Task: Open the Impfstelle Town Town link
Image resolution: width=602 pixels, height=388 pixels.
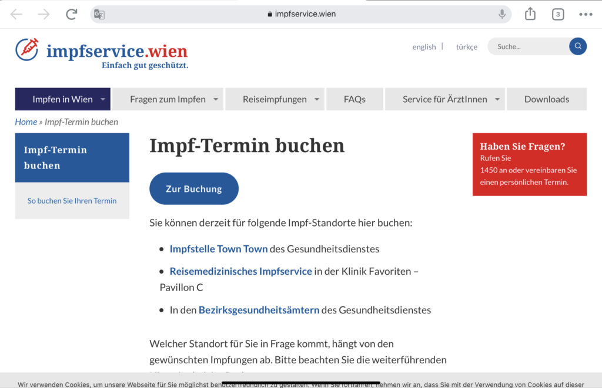Action: point(219,249)
